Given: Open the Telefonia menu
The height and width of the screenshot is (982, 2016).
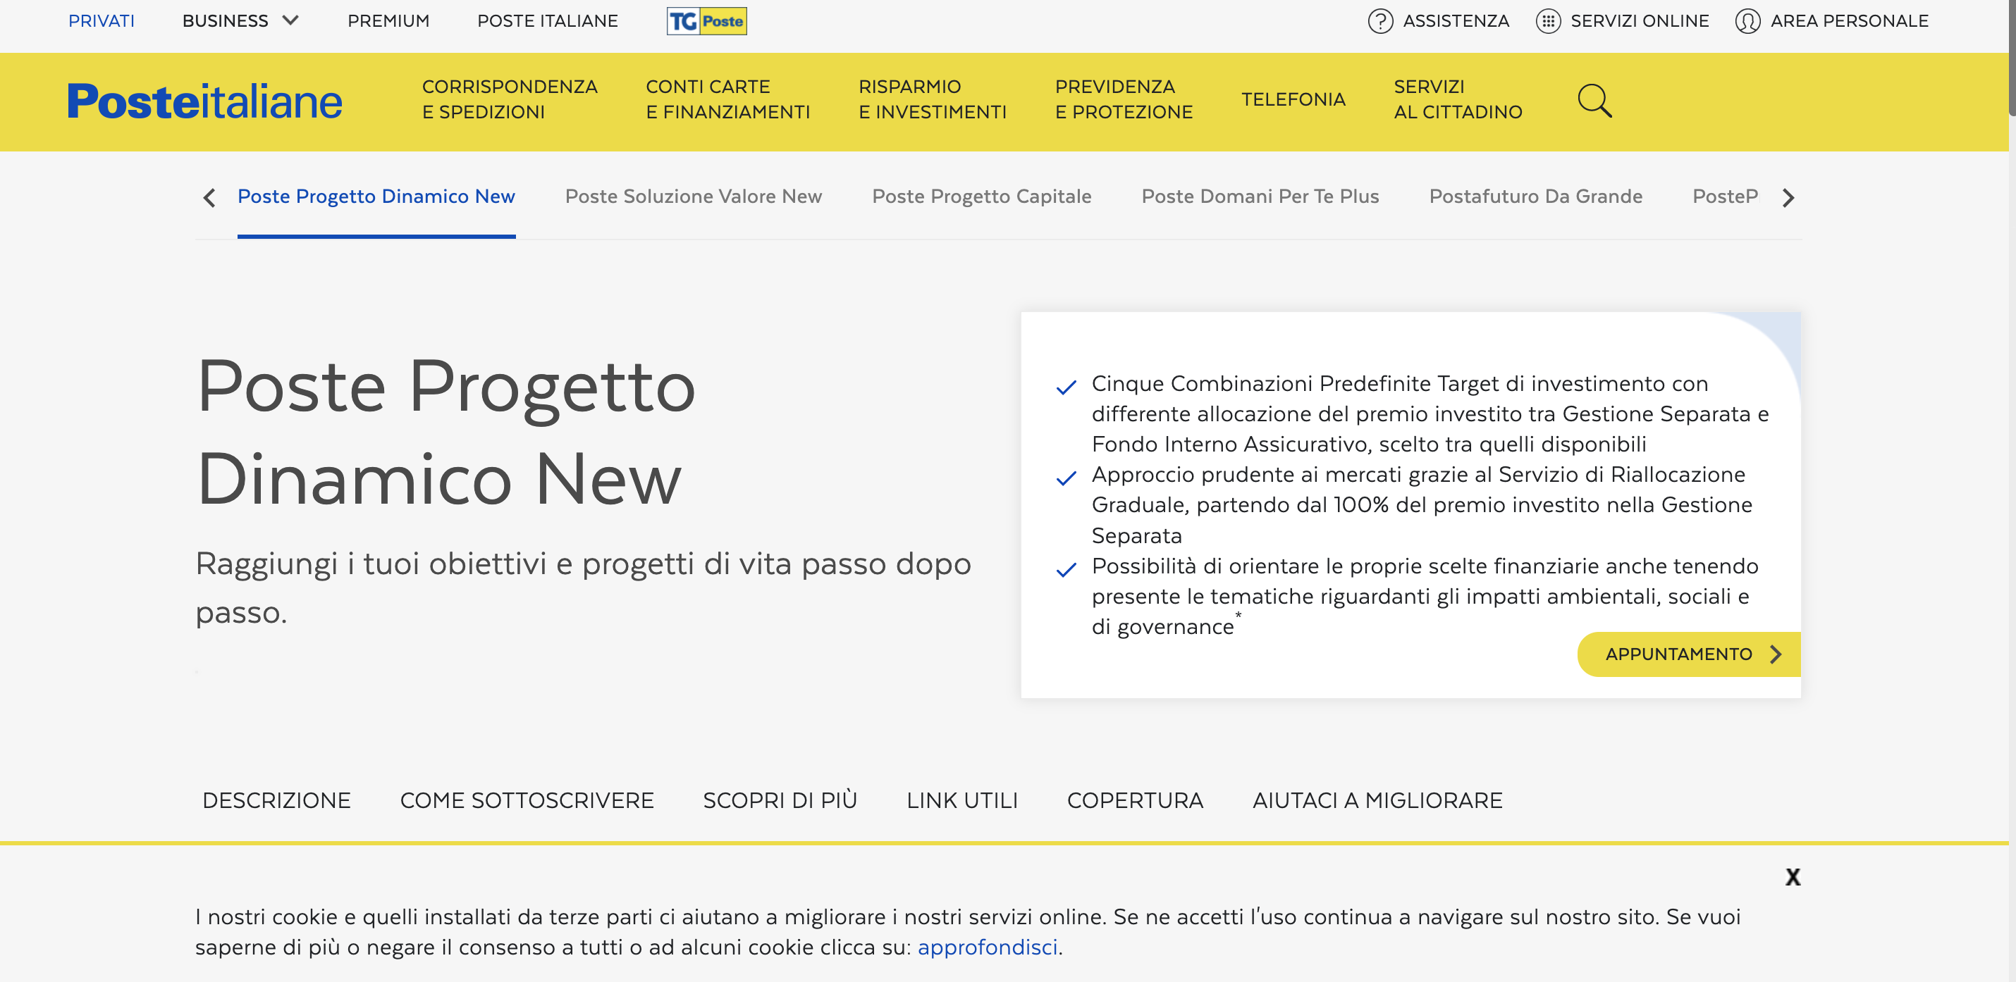Looking at the screenshot, I should click(1293, 99).
